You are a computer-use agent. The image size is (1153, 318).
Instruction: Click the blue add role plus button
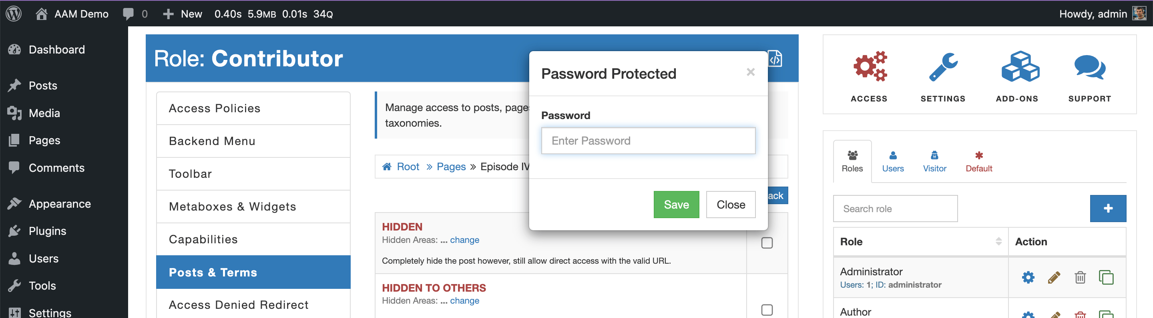(x=1108, y=209)
